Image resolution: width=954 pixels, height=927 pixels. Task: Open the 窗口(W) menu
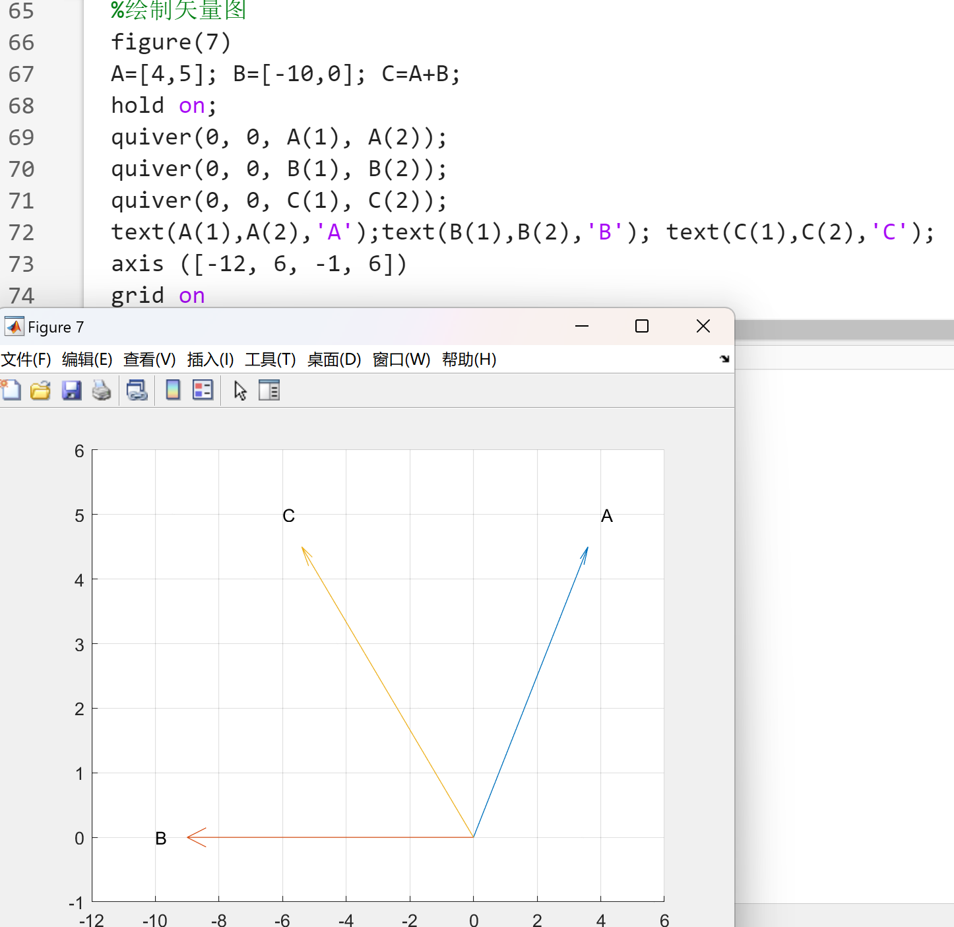[401, 360]
